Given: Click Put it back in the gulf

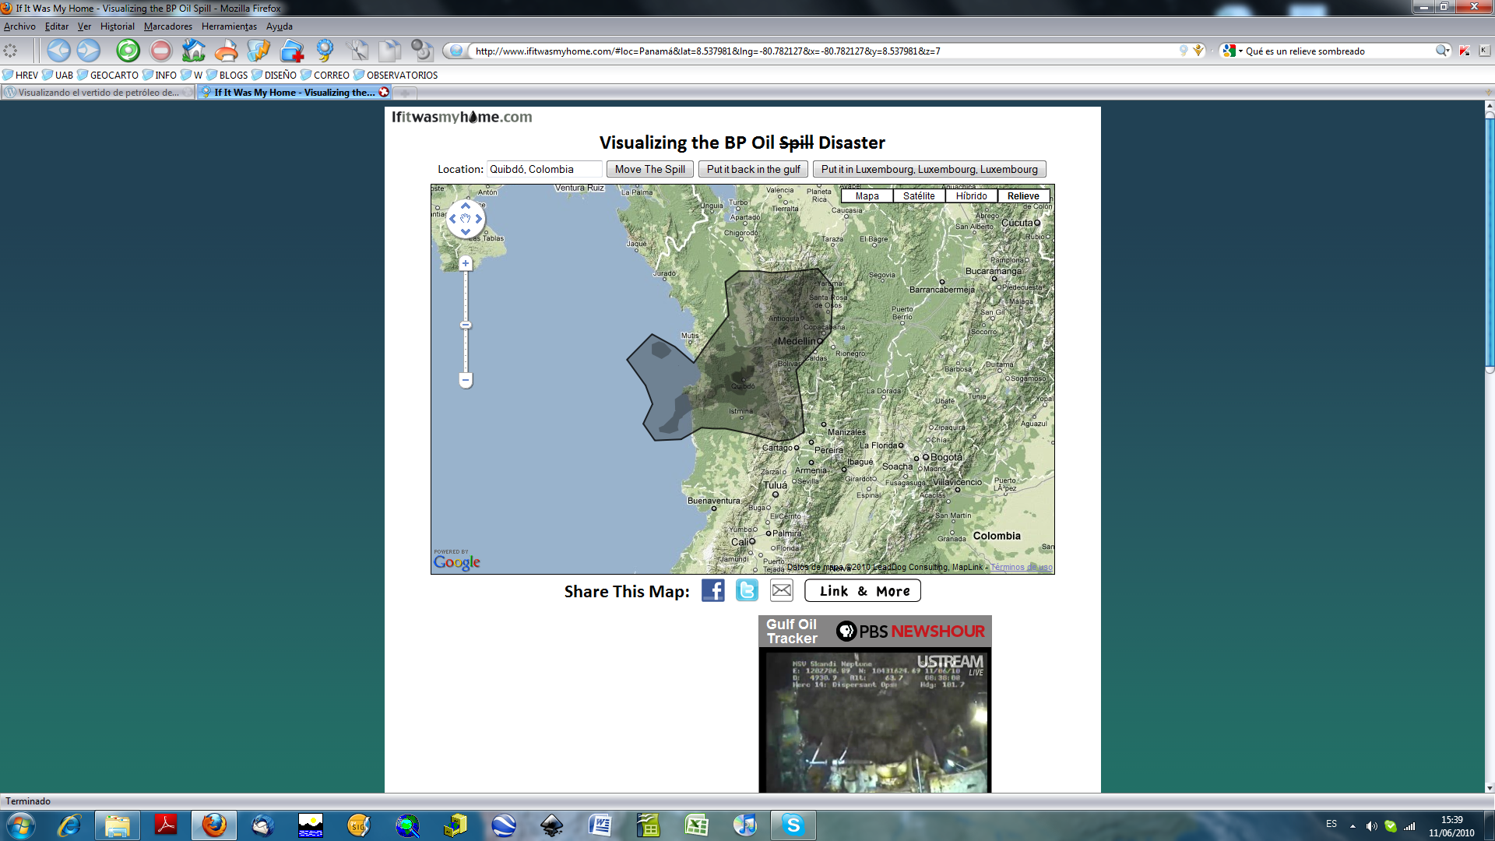Looking at the screenshot, I should coord(753,169).
